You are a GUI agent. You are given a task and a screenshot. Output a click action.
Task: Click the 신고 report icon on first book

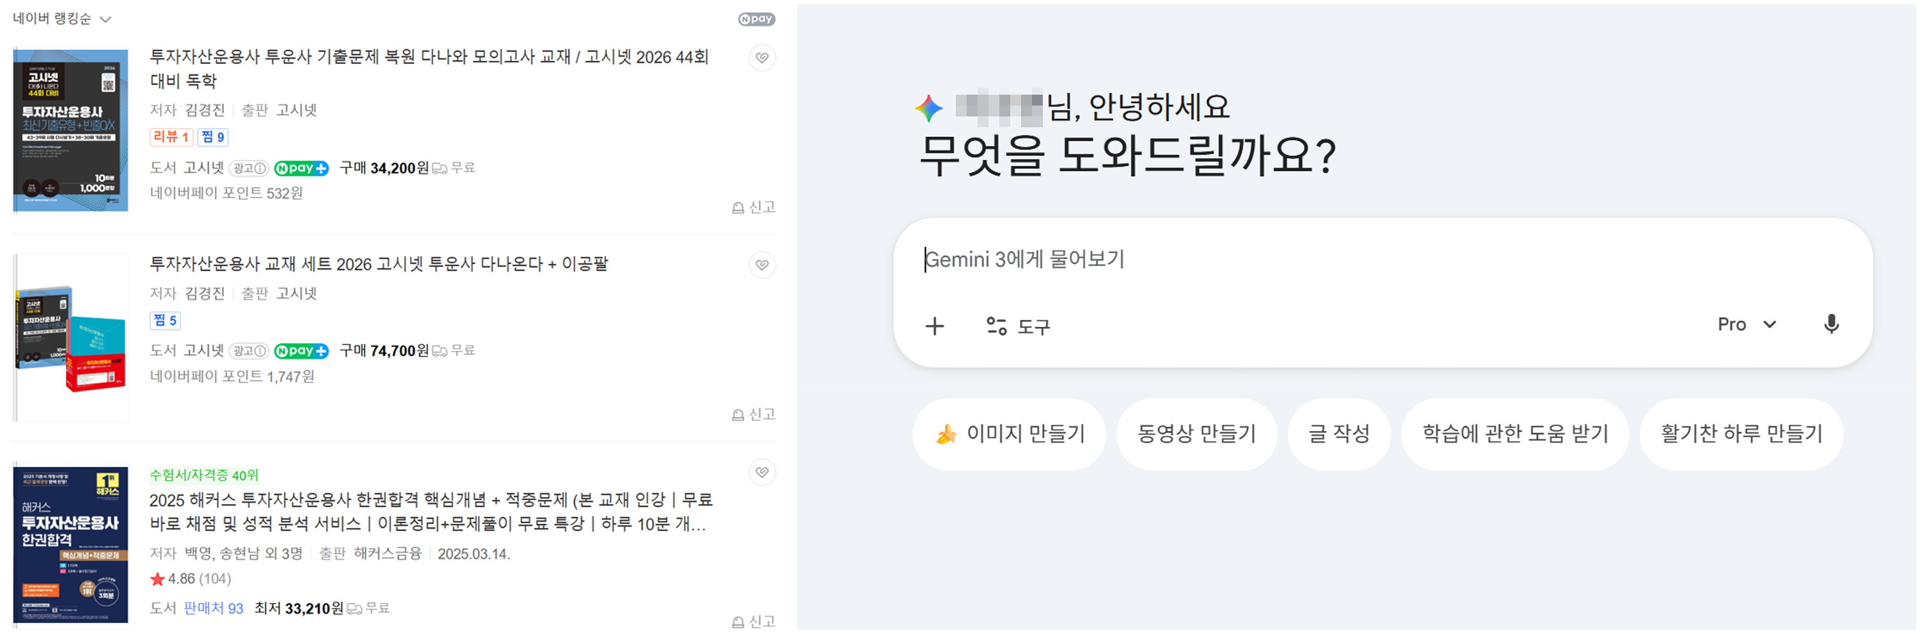tap(753, 207)
